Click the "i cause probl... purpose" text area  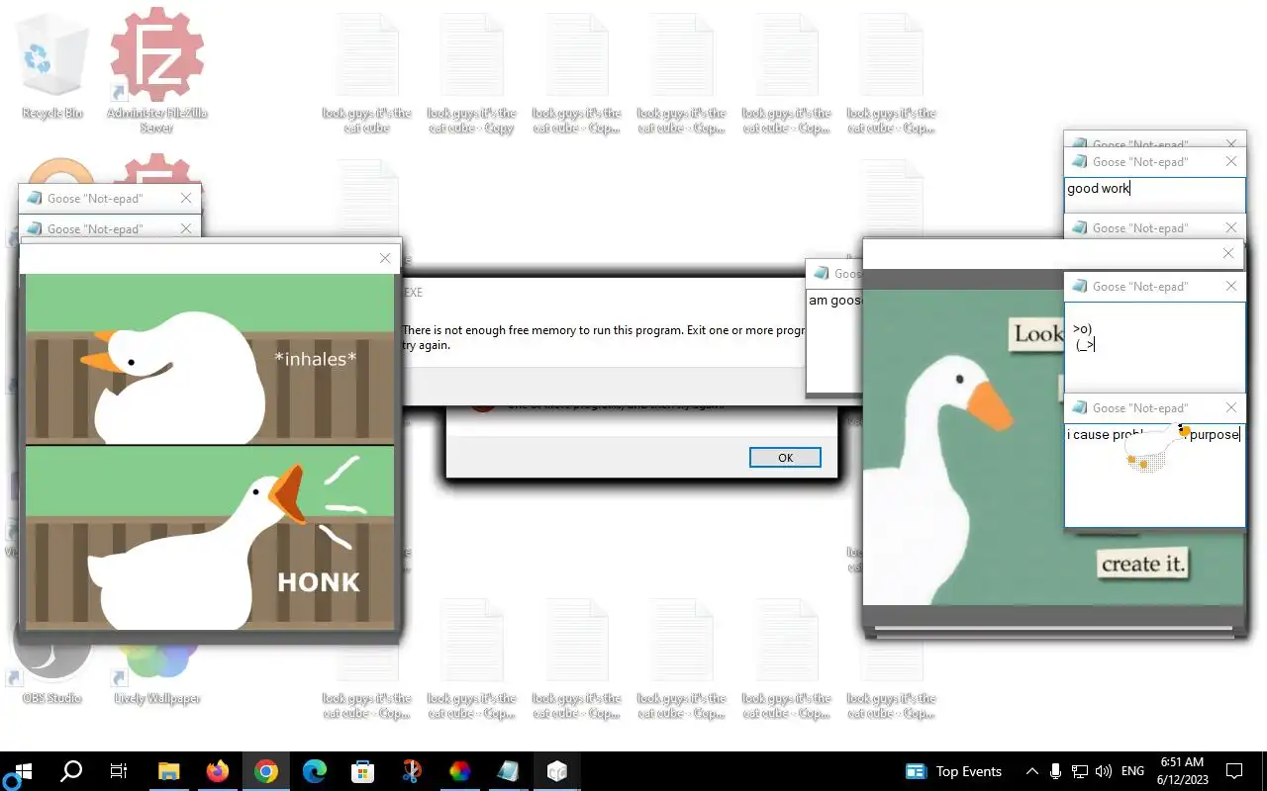tap(1155, 475)
